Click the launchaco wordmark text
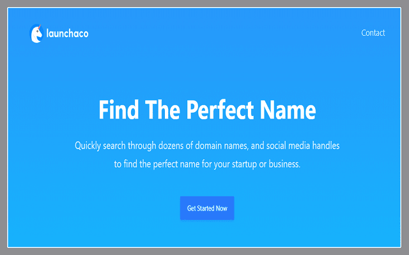 click(66, 33)
